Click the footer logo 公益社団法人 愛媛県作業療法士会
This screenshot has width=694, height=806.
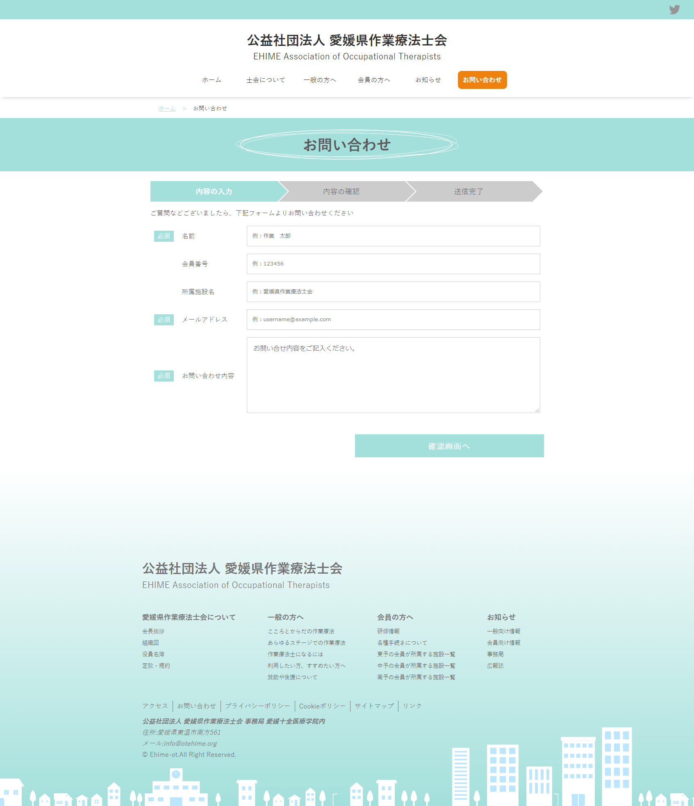point(242,569)
